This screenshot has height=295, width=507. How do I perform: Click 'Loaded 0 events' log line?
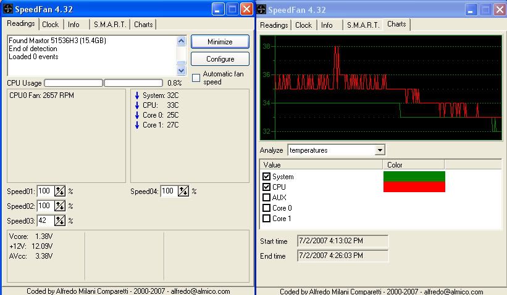tap(33, 57)
